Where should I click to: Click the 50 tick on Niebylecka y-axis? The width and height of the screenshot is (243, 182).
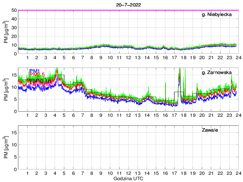(x=14, y=10)
